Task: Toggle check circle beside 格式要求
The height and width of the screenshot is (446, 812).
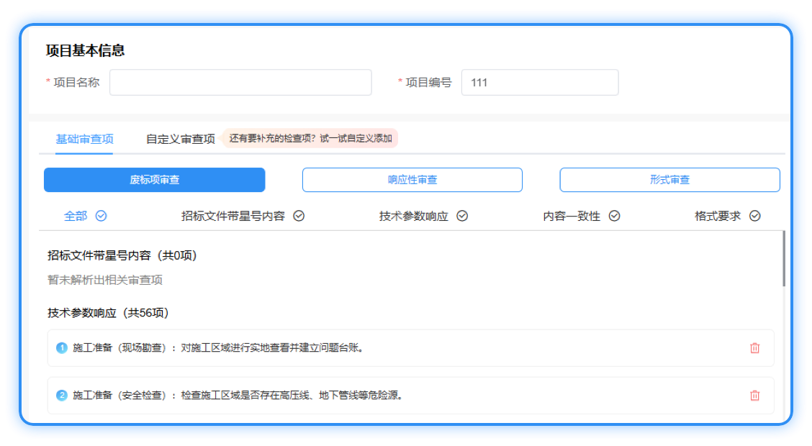Action: pyautogui.click(x=754, y=216)
